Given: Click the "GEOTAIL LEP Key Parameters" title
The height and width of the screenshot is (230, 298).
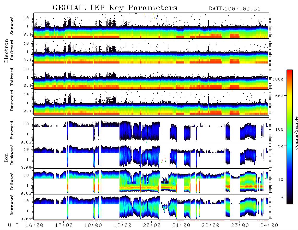Looking at the screenshot, I should (115, 8).
